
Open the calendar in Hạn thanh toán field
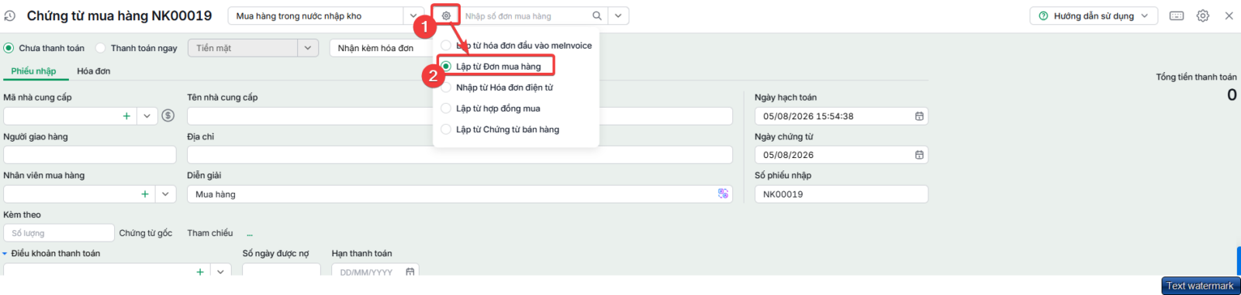[x=410, y=272]
